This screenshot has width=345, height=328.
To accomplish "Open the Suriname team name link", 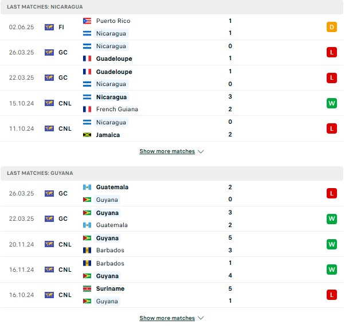I will pos(110,288).
